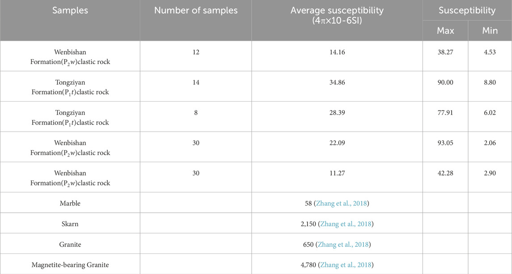
Task: Click the max susceptibility value 93.05
Action: pyautogui.click(x=445, y=143)
